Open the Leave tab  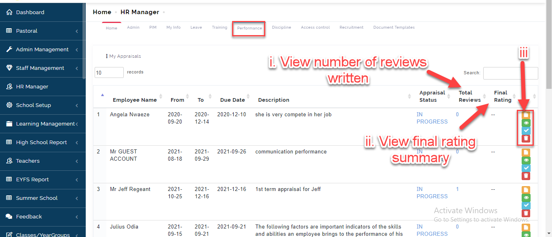196,27
